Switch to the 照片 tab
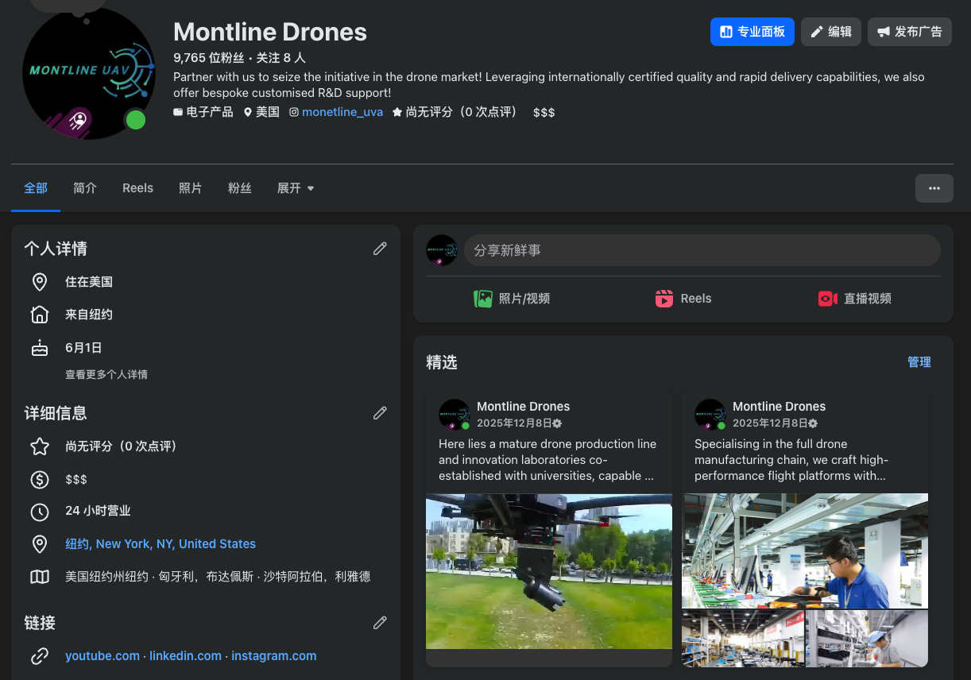Image resolution: width=971 pixels, height=680 pixels. [191, 188]
